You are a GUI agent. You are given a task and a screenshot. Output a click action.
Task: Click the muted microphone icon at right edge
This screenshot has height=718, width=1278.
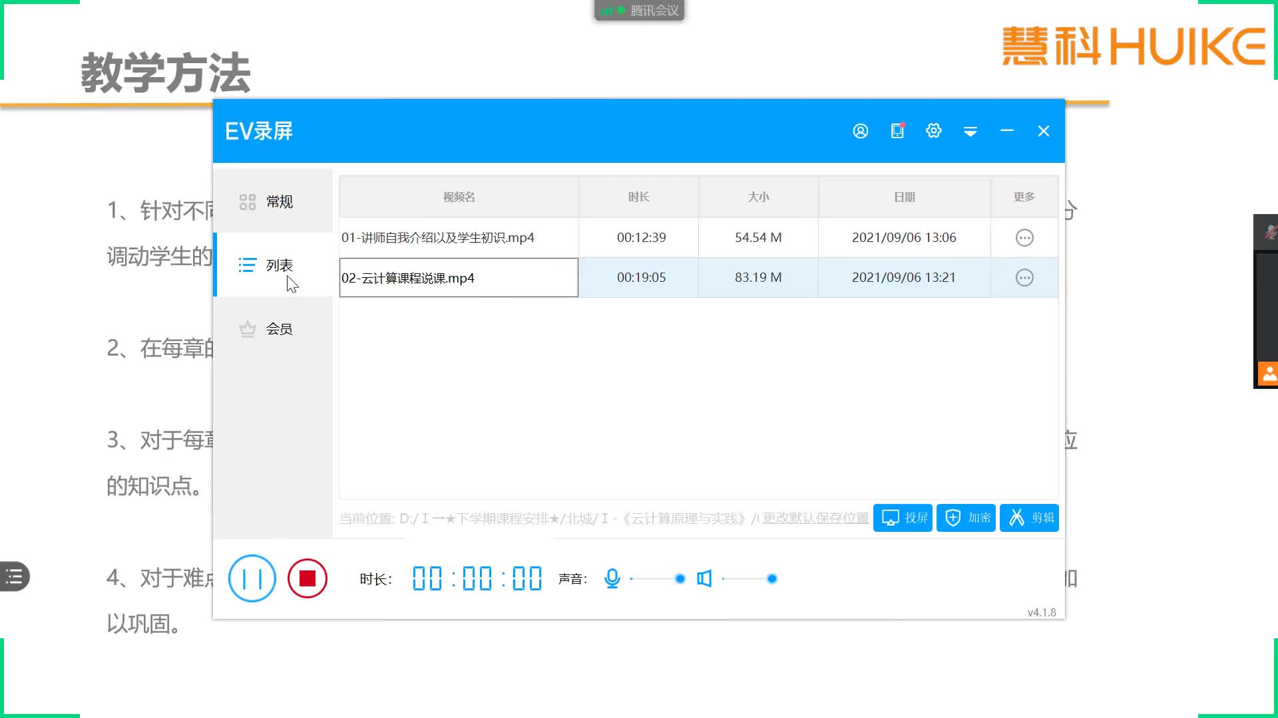click(x=1270, y=232)
